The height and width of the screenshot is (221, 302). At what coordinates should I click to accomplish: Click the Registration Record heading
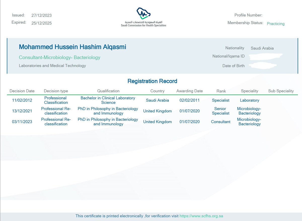(152, 81)
